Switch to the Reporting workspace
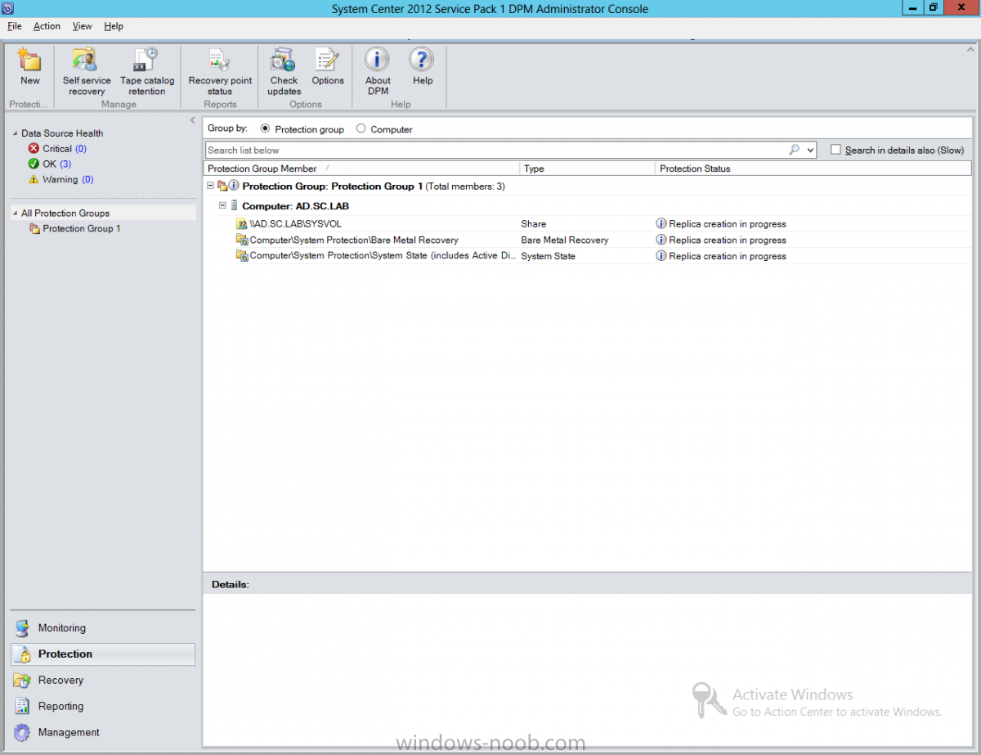This screenshot has width=981, height=755. click(x=103, y=707)
